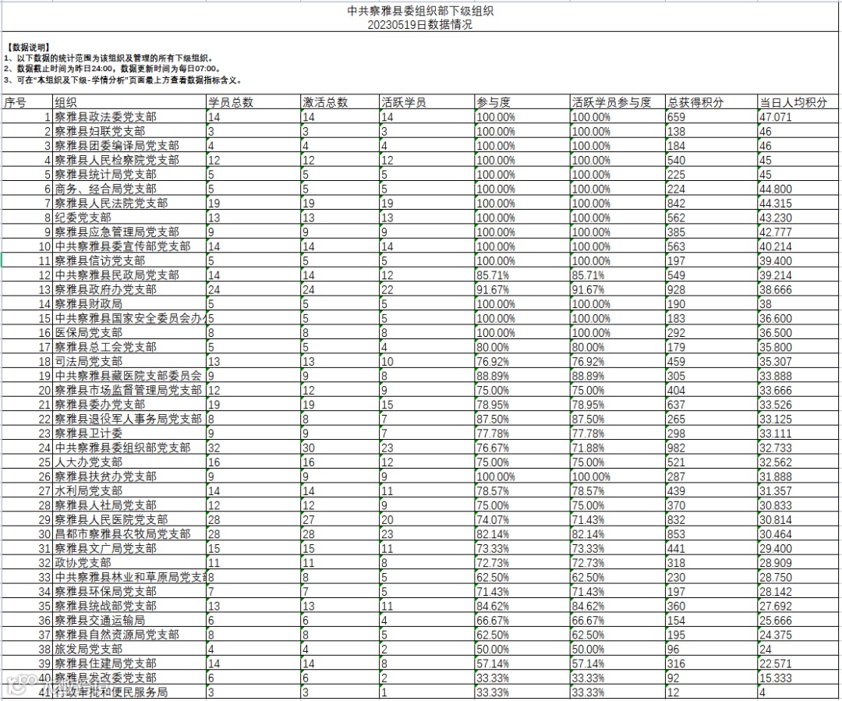The image size is (842, 701).
Task: Click the cell 察雅县住建局党支部
Action: tap(129, 663)
